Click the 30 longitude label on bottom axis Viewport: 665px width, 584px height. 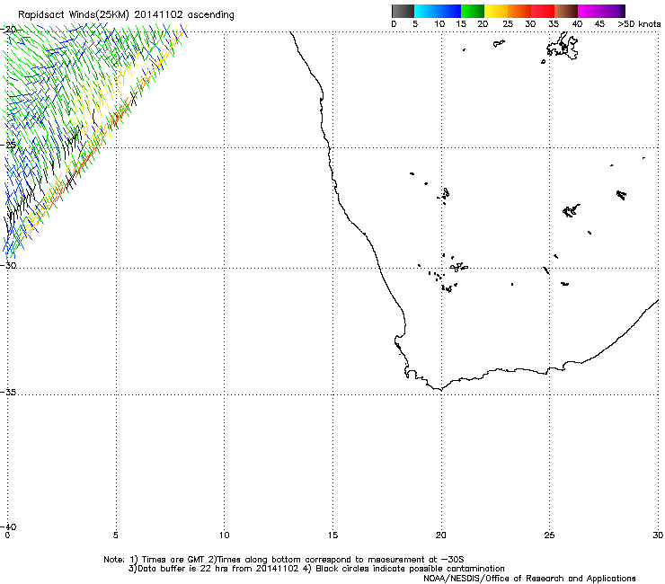pyautogui.click(x=658, y=535)
